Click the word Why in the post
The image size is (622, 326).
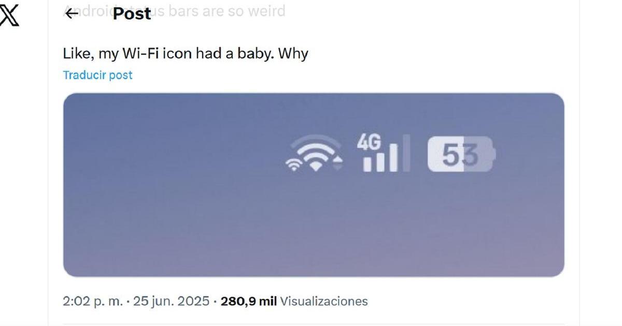(293, 53)
